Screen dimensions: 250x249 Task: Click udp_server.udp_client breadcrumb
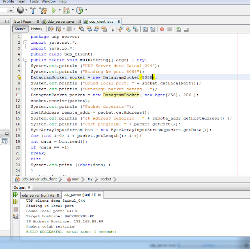39,179
